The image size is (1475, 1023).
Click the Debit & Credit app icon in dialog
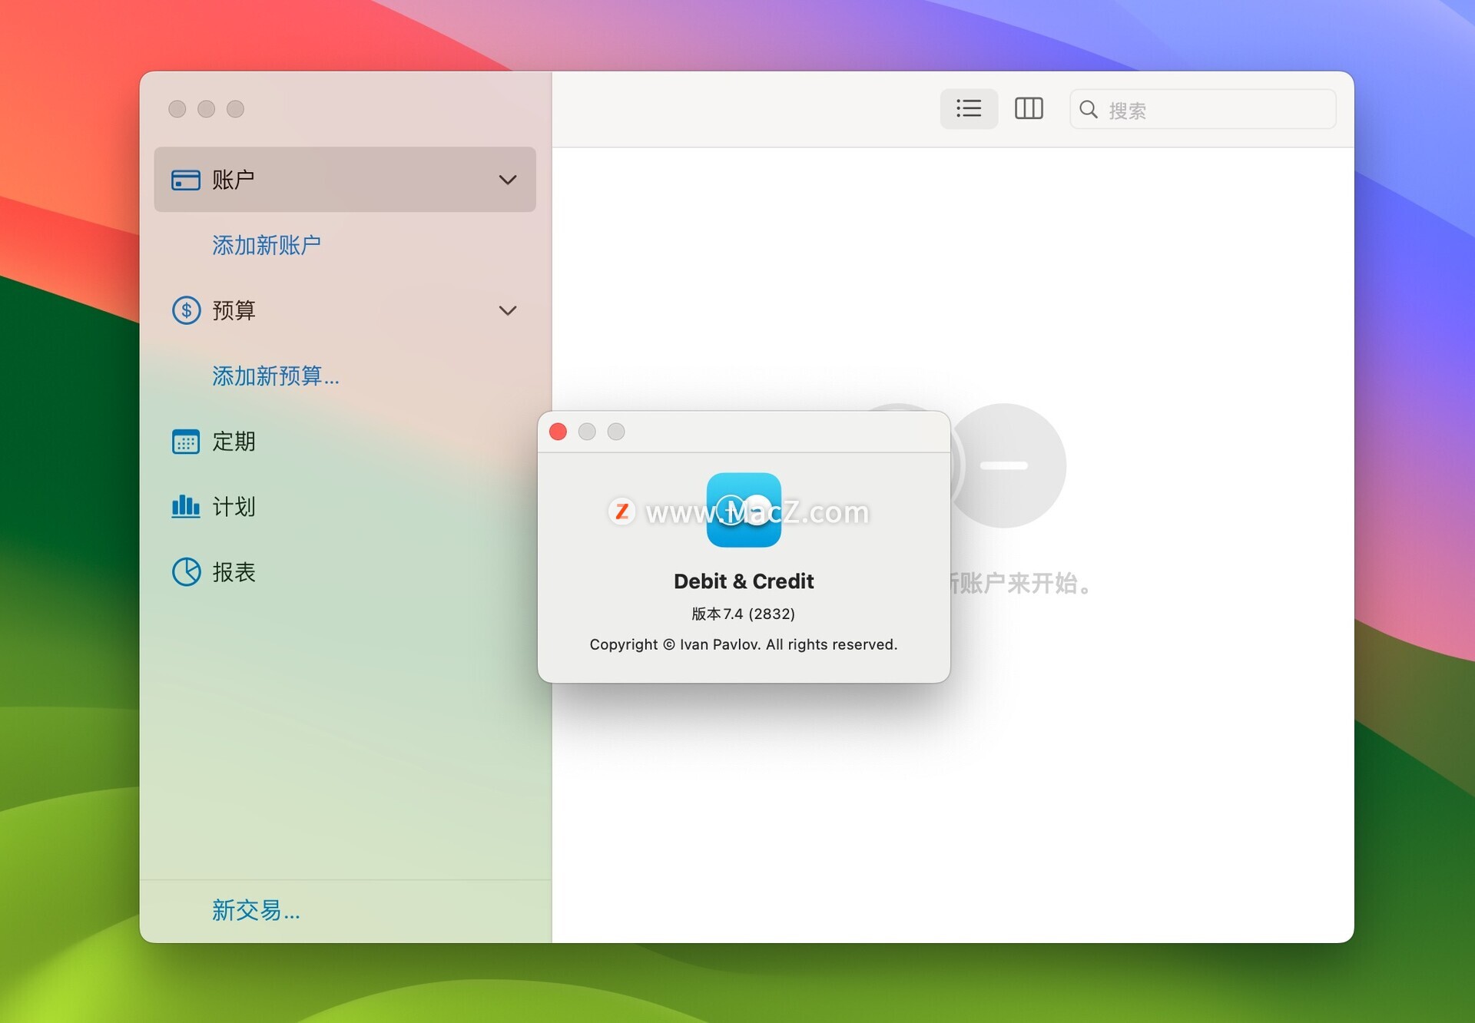tap(744, 510)
